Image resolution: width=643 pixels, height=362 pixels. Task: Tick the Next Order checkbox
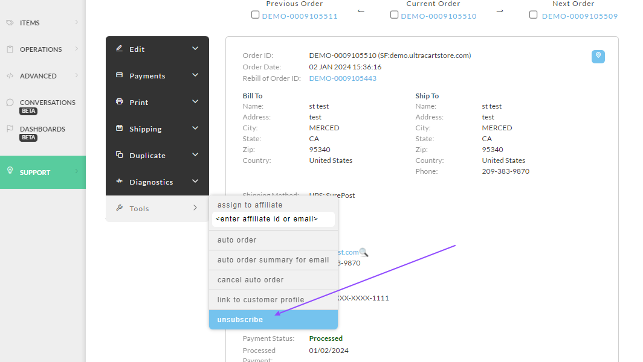(x=533, y=14)
